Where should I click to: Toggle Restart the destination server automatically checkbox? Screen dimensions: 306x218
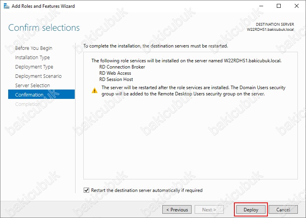(x=86, y=190)
